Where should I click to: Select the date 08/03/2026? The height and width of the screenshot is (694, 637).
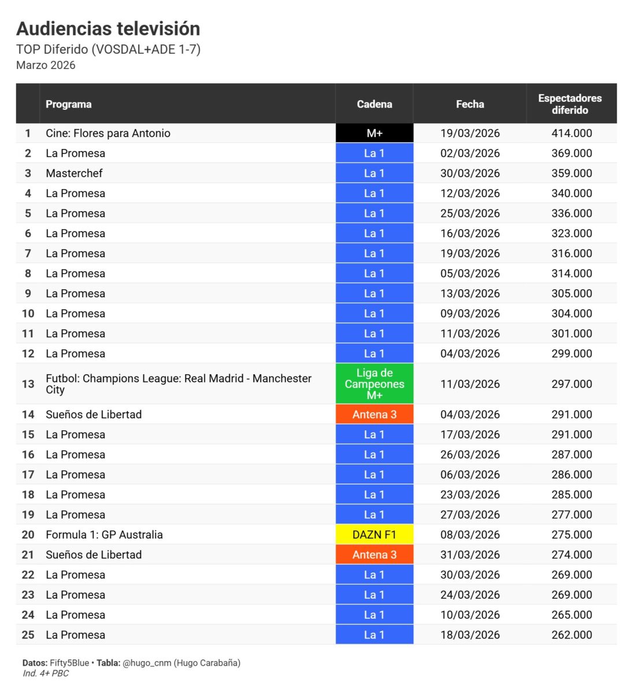coord(469,535)
